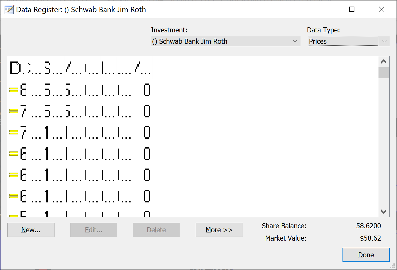This screenshot has height=270, width=397.
Task: Click the window resize grip icon
Action: pos(392,265)
